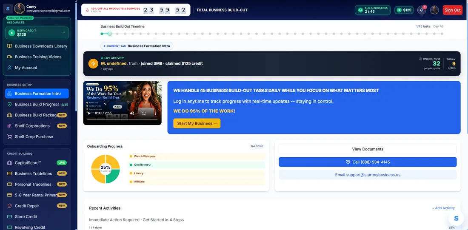Click the Shelf Corporations books icon
The image size is (468, 230).
click(9, 126)
